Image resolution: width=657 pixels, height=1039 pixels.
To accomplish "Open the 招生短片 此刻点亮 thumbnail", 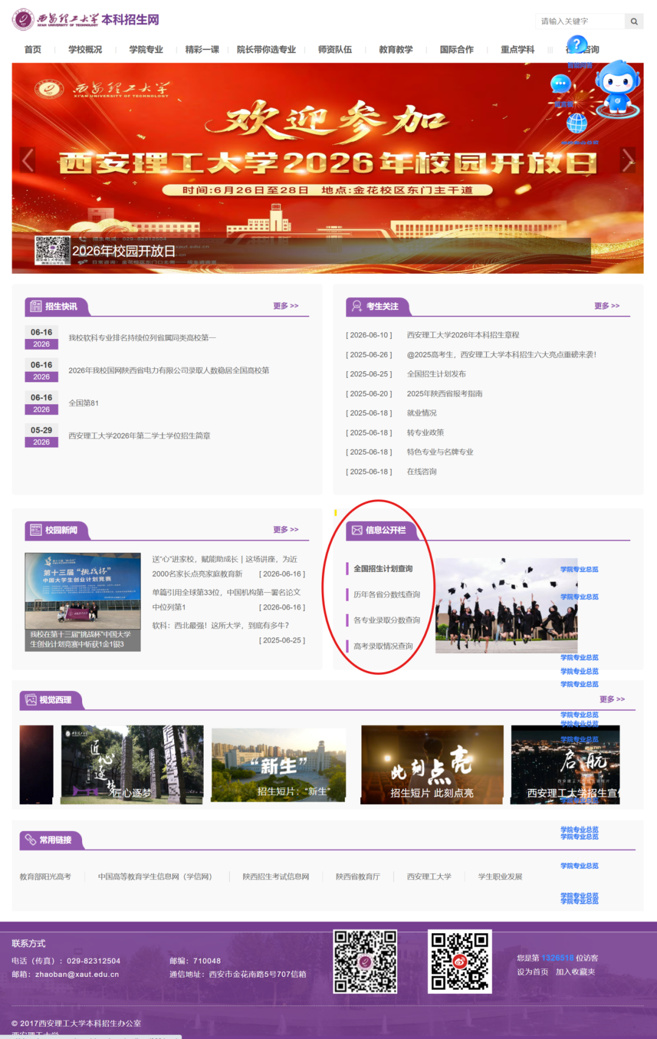I will (432, 764).
